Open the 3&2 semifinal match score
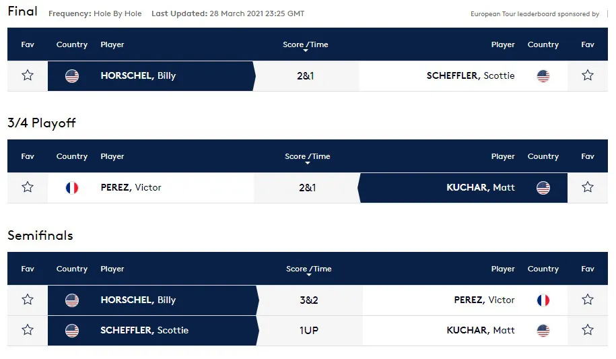The height and width of the screenshot is (359, 616). coord(309,300)
